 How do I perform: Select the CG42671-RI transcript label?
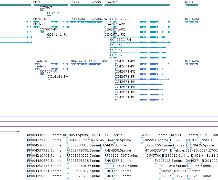120,55
